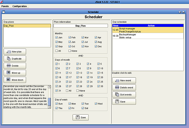Toggle the Wed day of week checkbox
Image resolution: width=189 pixels, height=128 pixels.
[x=96, y=104]
